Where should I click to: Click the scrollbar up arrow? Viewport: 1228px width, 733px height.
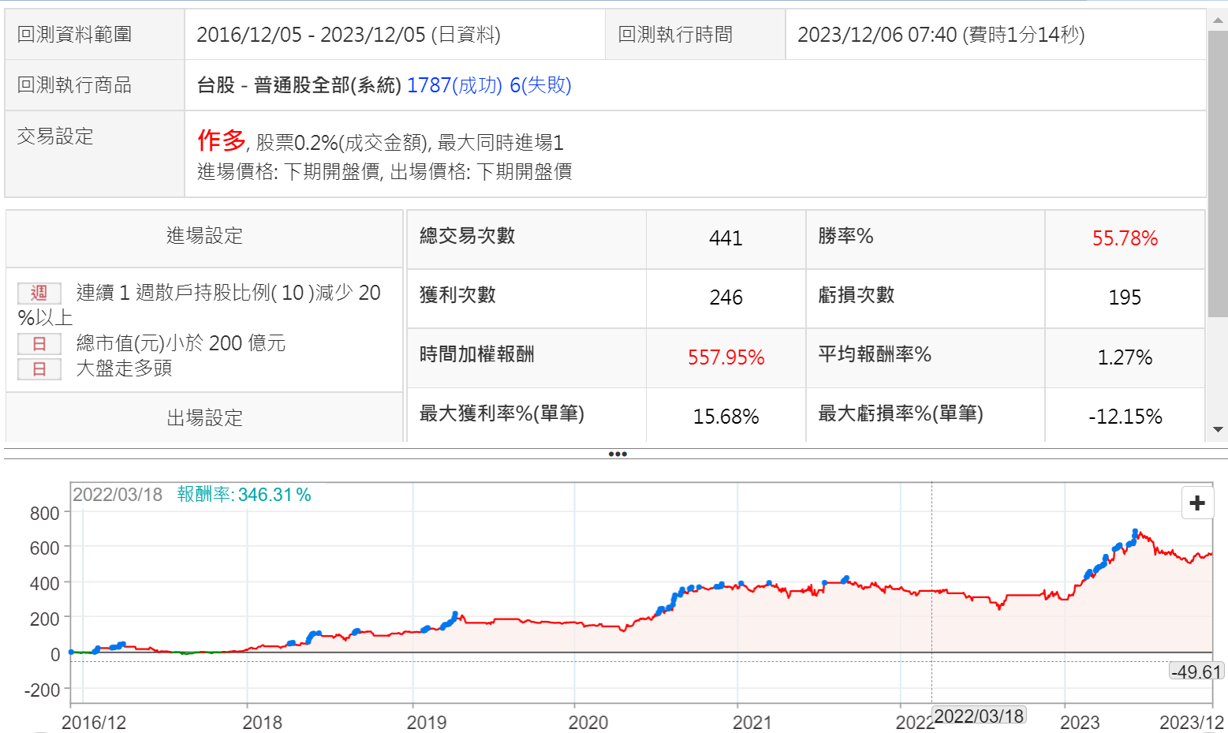(1218, 21)
